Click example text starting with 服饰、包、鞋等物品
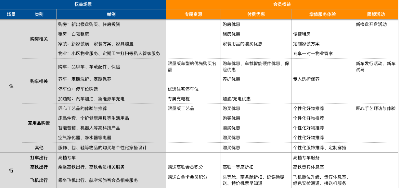 (102, 148)
